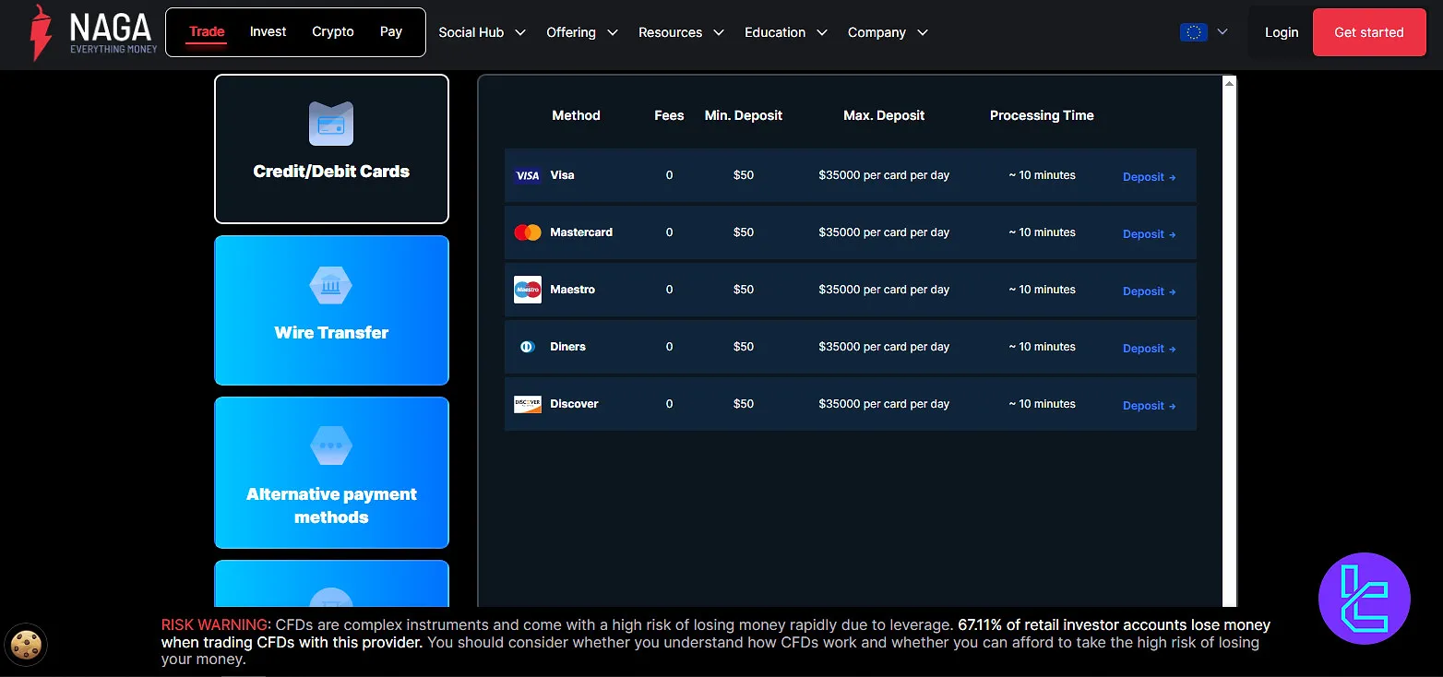Select the Crypto tab
The width and height of the screenshot is (1443, 677).
332,31
